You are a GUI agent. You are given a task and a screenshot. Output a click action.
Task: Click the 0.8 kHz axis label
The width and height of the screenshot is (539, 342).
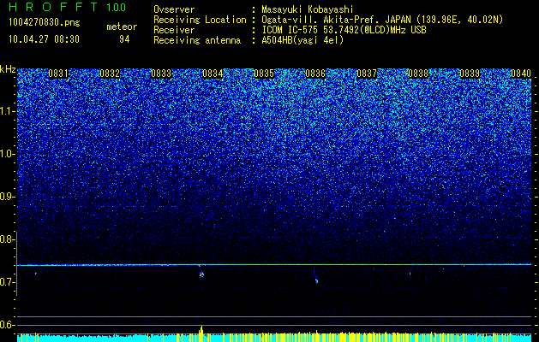point(8,239)
